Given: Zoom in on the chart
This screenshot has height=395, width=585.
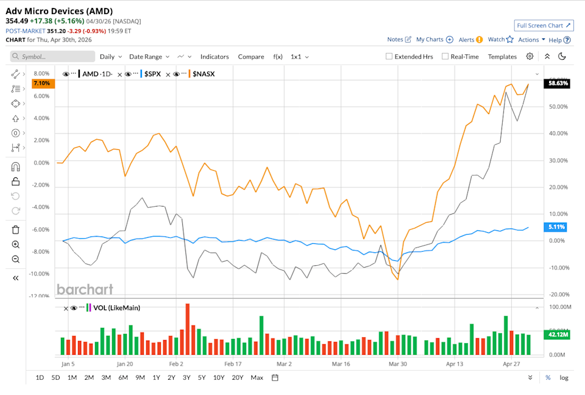Looking at the screenshot, I should [15, 244].
